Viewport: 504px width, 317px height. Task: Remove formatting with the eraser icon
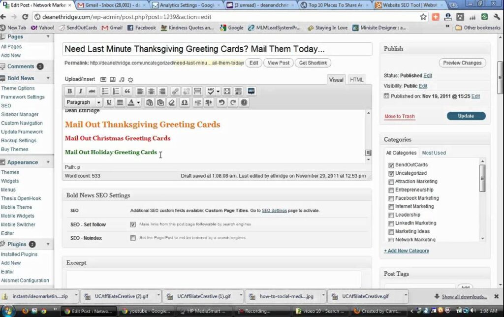tap(172, 102)
